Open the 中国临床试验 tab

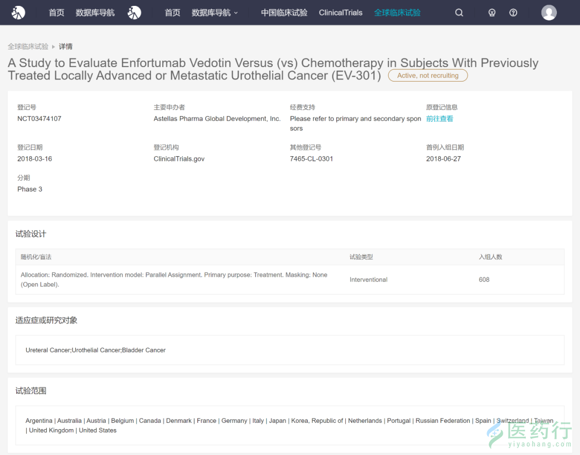click(284, 12)
